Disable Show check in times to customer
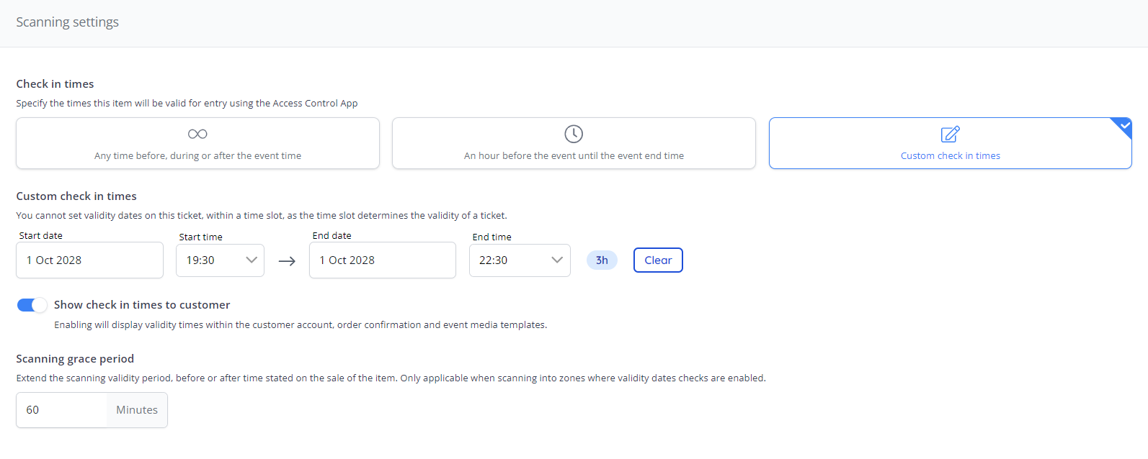Screen dimensions: 1148x459 (32, 305)
